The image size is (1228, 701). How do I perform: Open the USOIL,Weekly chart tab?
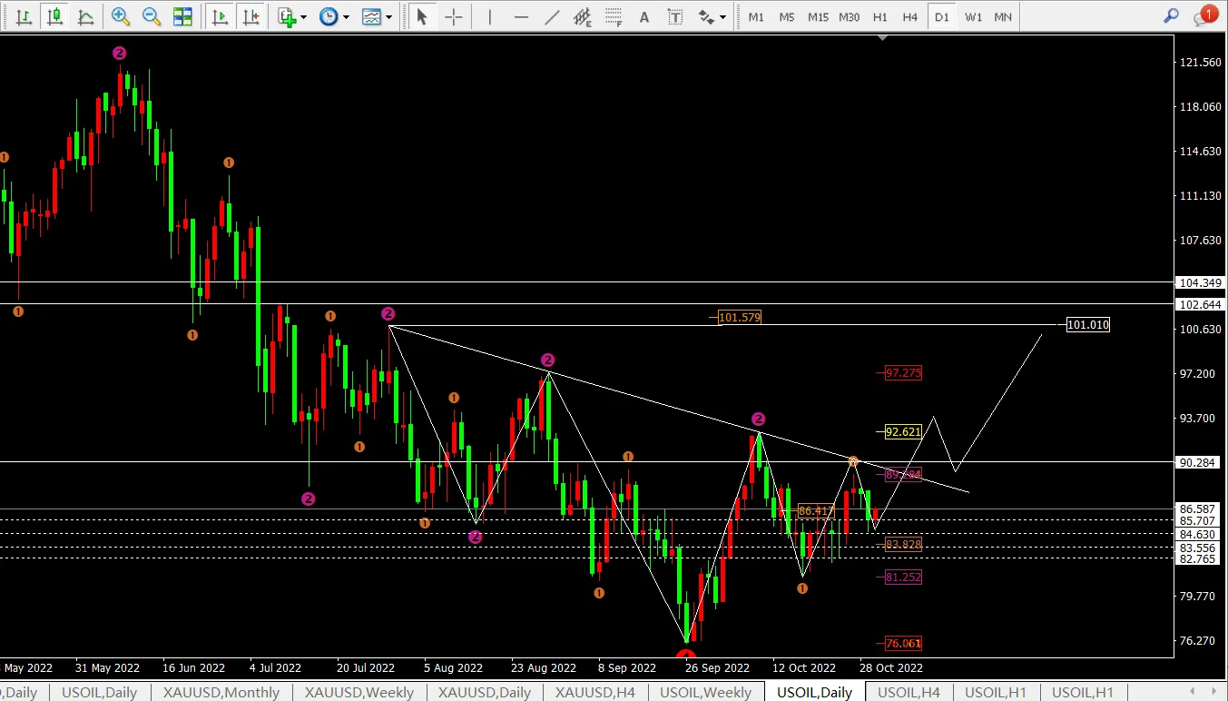(706, 692)
